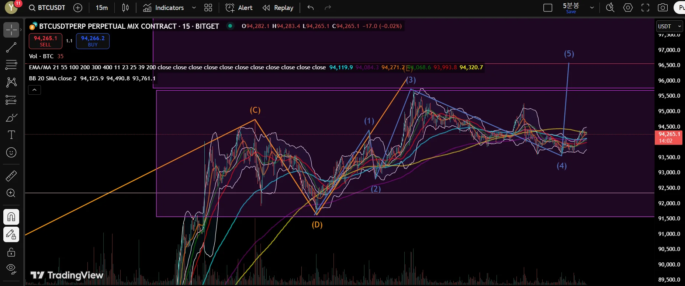Select the crosshair cursor tool

(11, 30)
